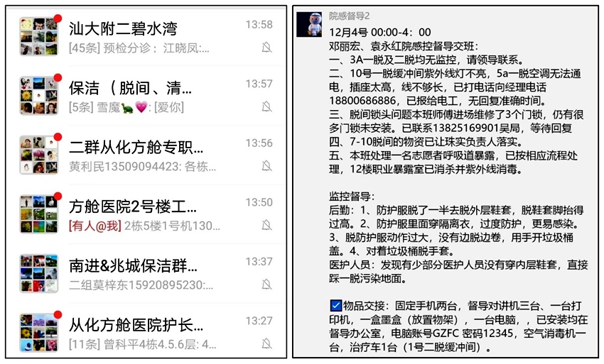Open the 汕大附二碧水湾 group avatar

38,36
